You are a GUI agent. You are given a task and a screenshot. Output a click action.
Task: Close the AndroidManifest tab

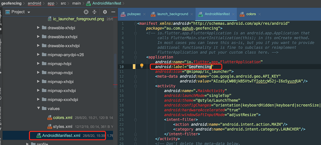(233, 14)
